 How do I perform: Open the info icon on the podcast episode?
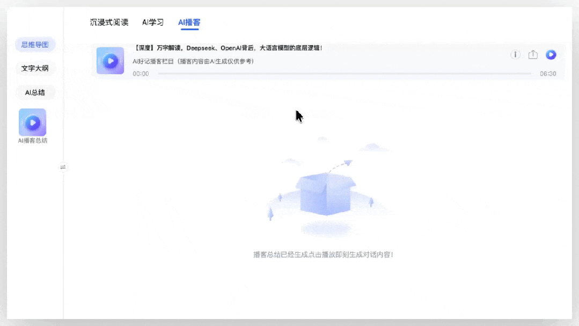tap(515, 55)
